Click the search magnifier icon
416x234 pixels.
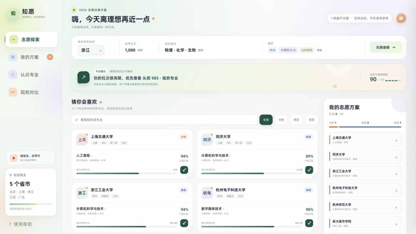[x=76, y=120]
